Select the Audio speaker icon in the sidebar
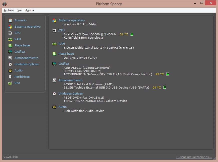This screenshot has width=218, height=162. click(x=10, y=70)
